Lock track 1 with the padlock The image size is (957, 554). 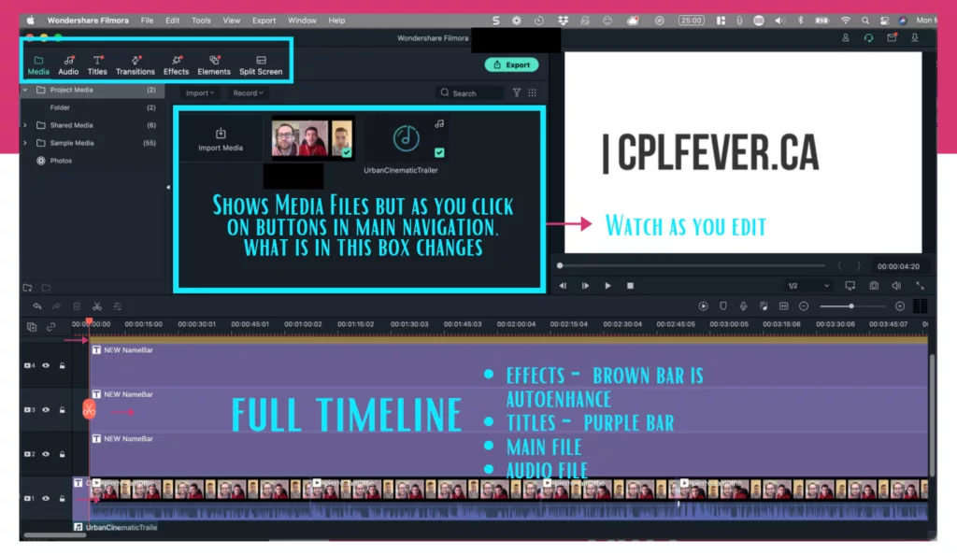(x=63, y=499)
